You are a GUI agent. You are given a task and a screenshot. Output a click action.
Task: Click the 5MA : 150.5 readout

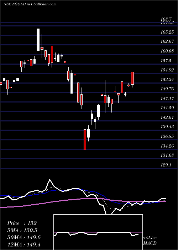click(22, 230)
